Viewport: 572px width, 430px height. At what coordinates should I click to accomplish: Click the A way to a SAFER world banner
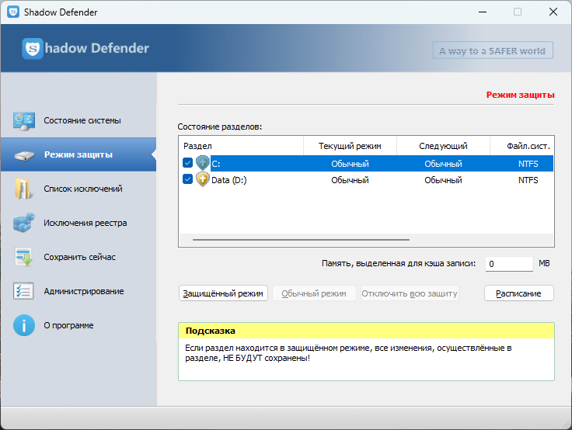tap(493, 50)
